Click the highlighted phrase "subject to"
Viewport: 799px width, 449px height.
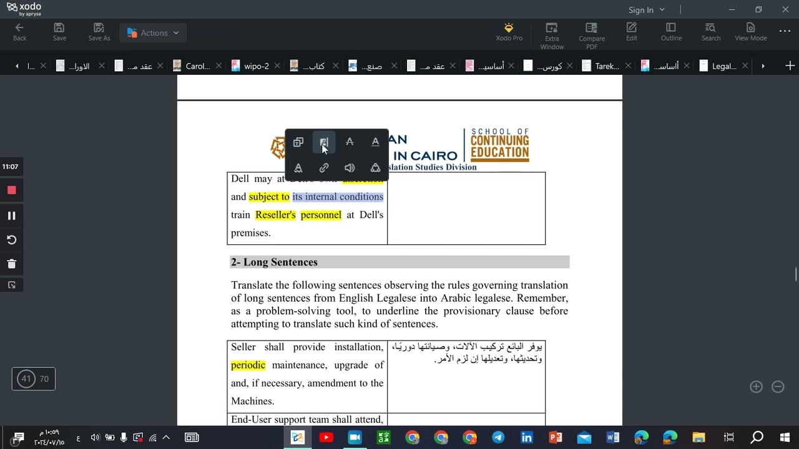tap(269, 197)
